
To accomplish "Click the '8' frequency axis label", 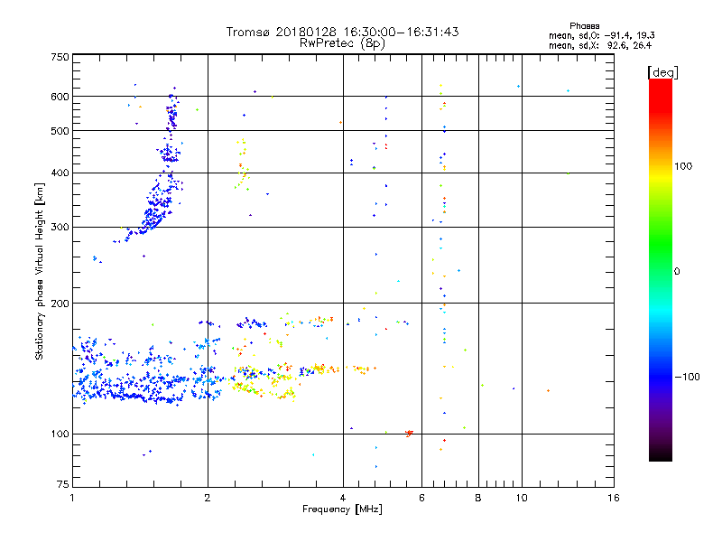I will pyautogui.click(x=478, y=498).
